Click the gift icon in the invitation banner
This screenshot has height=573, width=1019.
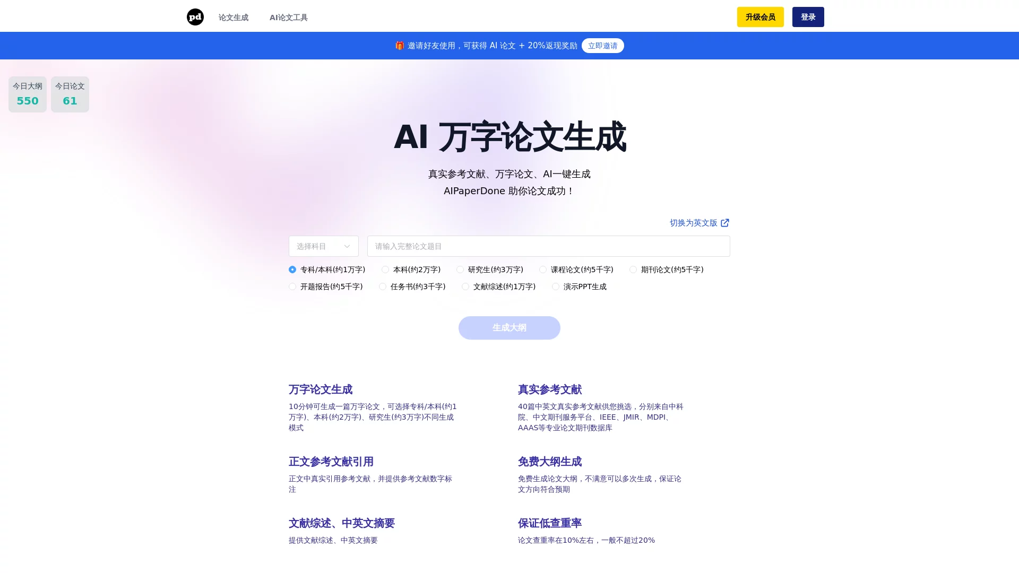pos(399,45)
